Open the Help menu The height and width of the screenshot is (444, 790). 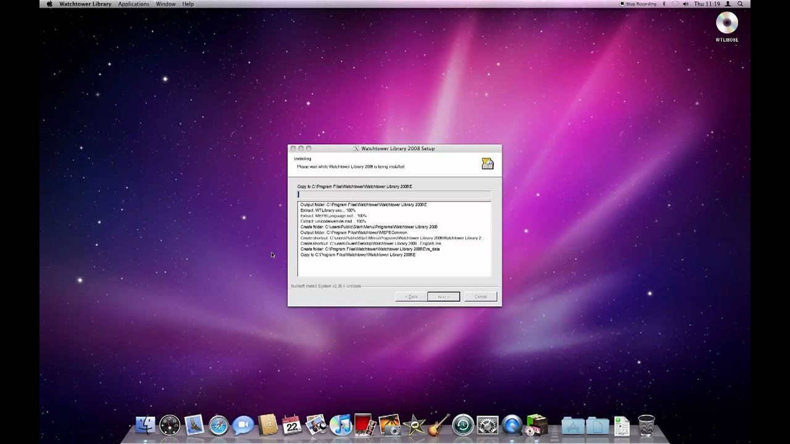188,4
